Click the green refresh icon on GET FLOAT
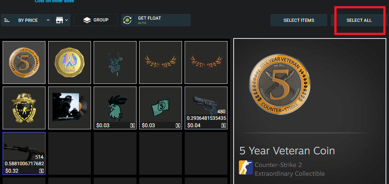Screen dimensions: 389x184 127,20
